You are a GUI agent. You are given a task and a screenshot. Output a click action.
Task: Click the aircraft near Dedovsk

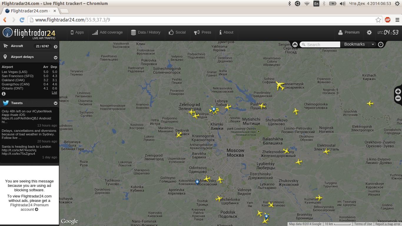(179, 135)
